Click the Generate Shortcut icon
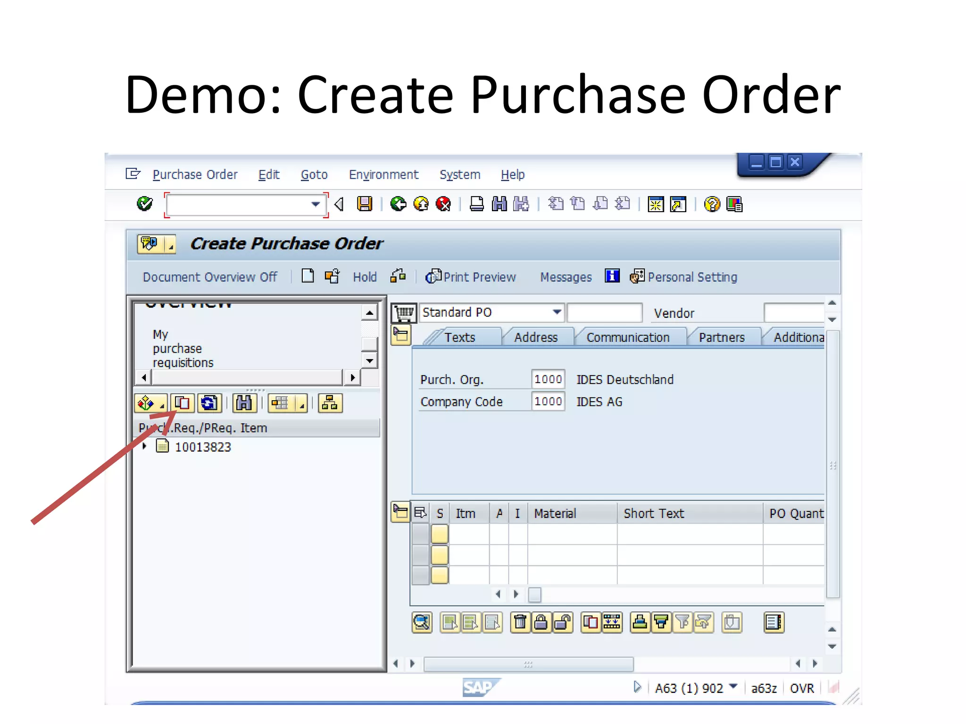Screen dimensions: 966x724 coord(678,204)
